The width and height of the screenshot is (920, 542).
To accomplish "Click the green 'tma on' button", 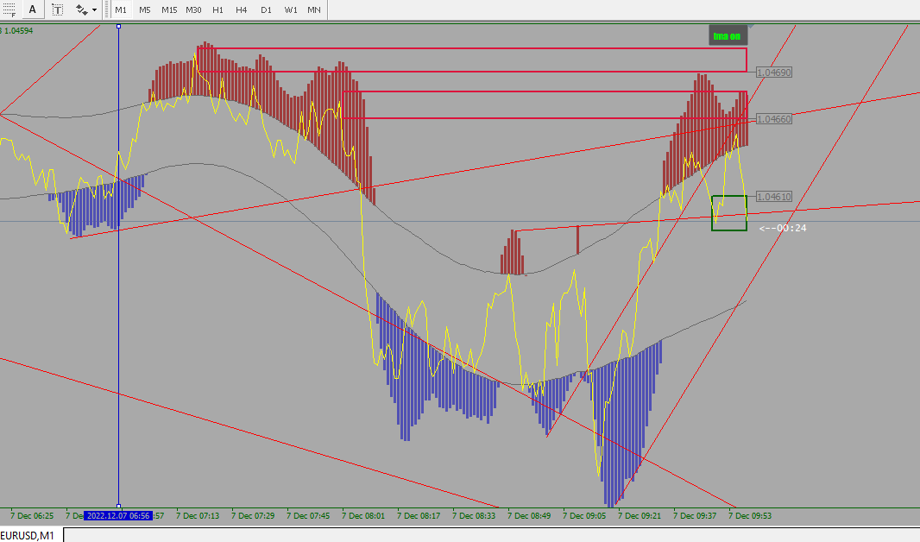I will (x=728, y=35).
